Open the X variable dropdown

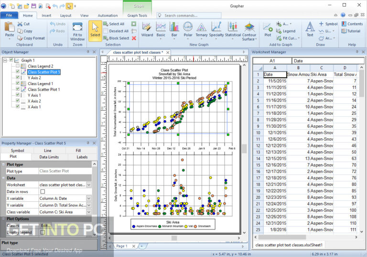pos(89,198)
